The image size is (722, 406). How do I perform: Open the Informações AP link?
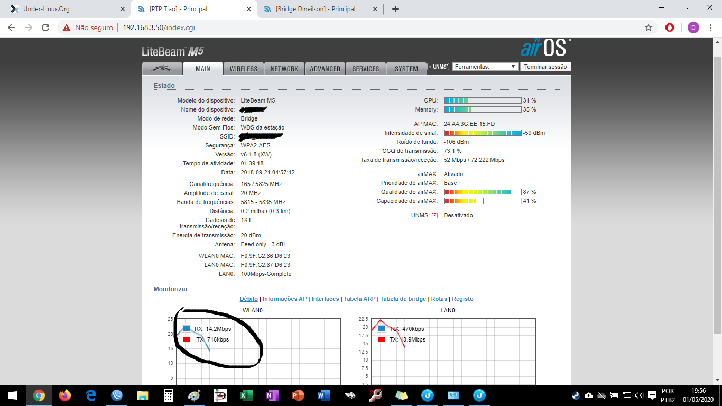(x=284, y=299)
